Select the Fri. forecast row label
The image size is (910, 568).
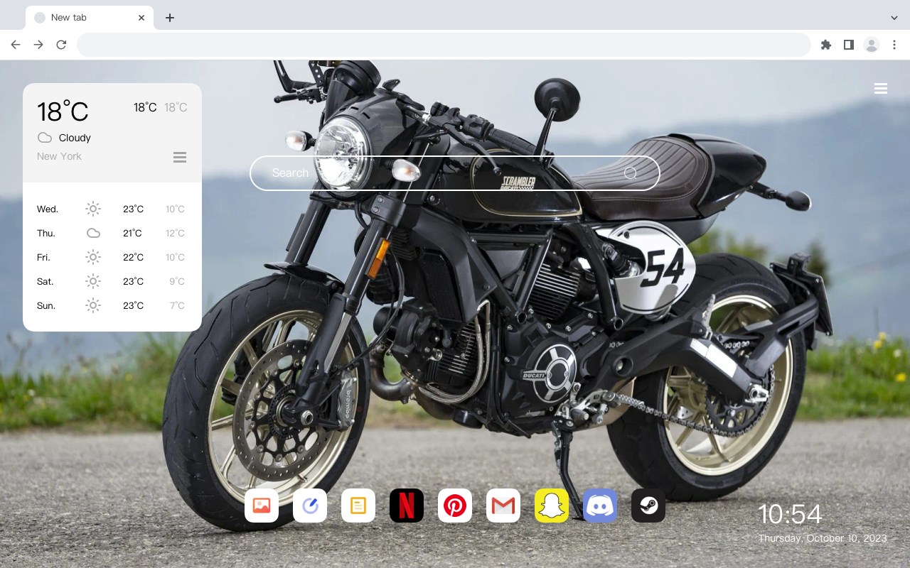(43, 258)
